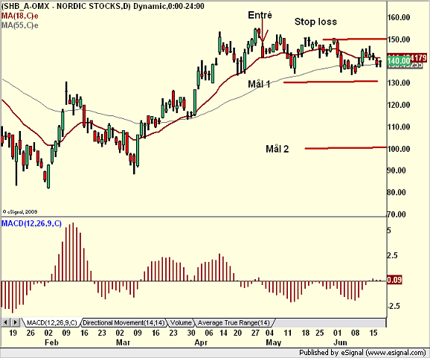Click the Apr month label on time axis

click(201, 342)
